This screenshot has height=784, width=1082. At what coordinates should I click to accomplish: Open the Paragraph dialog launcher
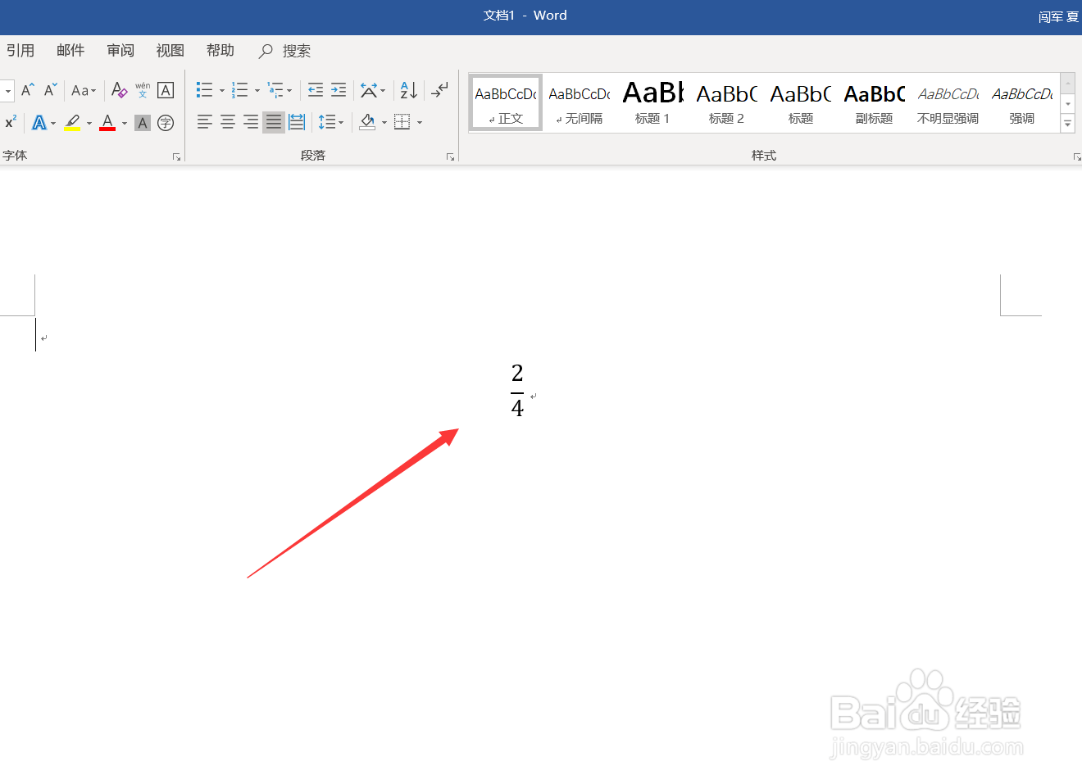point(450,156)
